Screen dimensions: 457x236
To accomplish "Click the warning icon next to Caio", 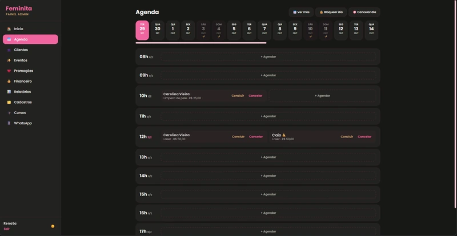I will (284, 135).
